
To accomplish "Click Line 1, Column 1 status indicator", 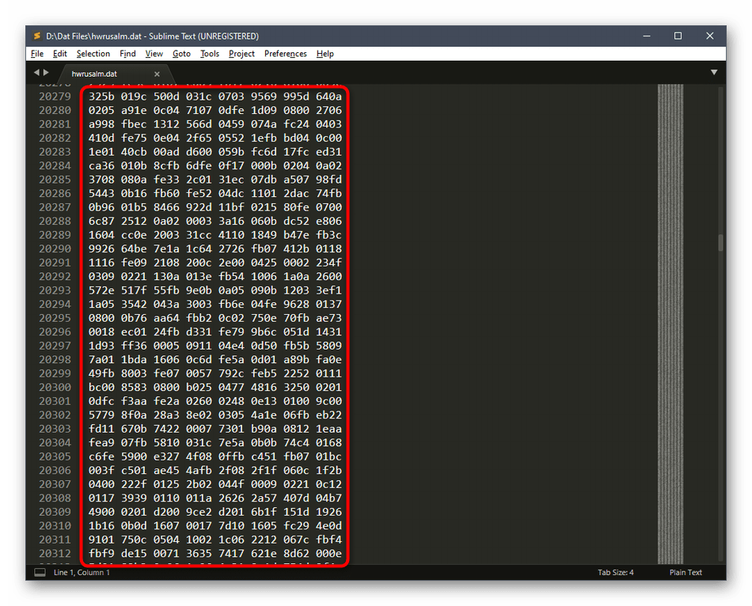I will click(x=82, y=572).
